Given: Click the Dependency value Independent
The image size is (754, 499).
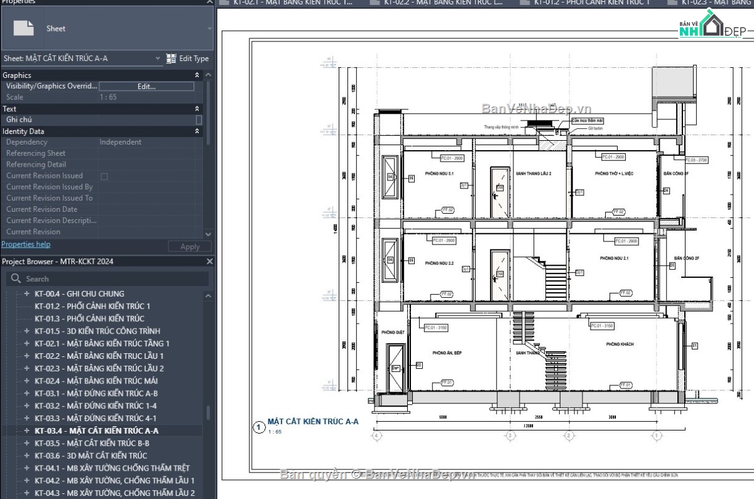Looking at the screenshot, I should pos(121,142).
